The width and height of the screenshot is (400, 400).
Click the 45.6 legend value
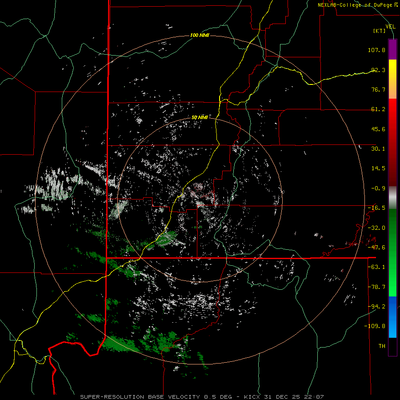[378, 129]
